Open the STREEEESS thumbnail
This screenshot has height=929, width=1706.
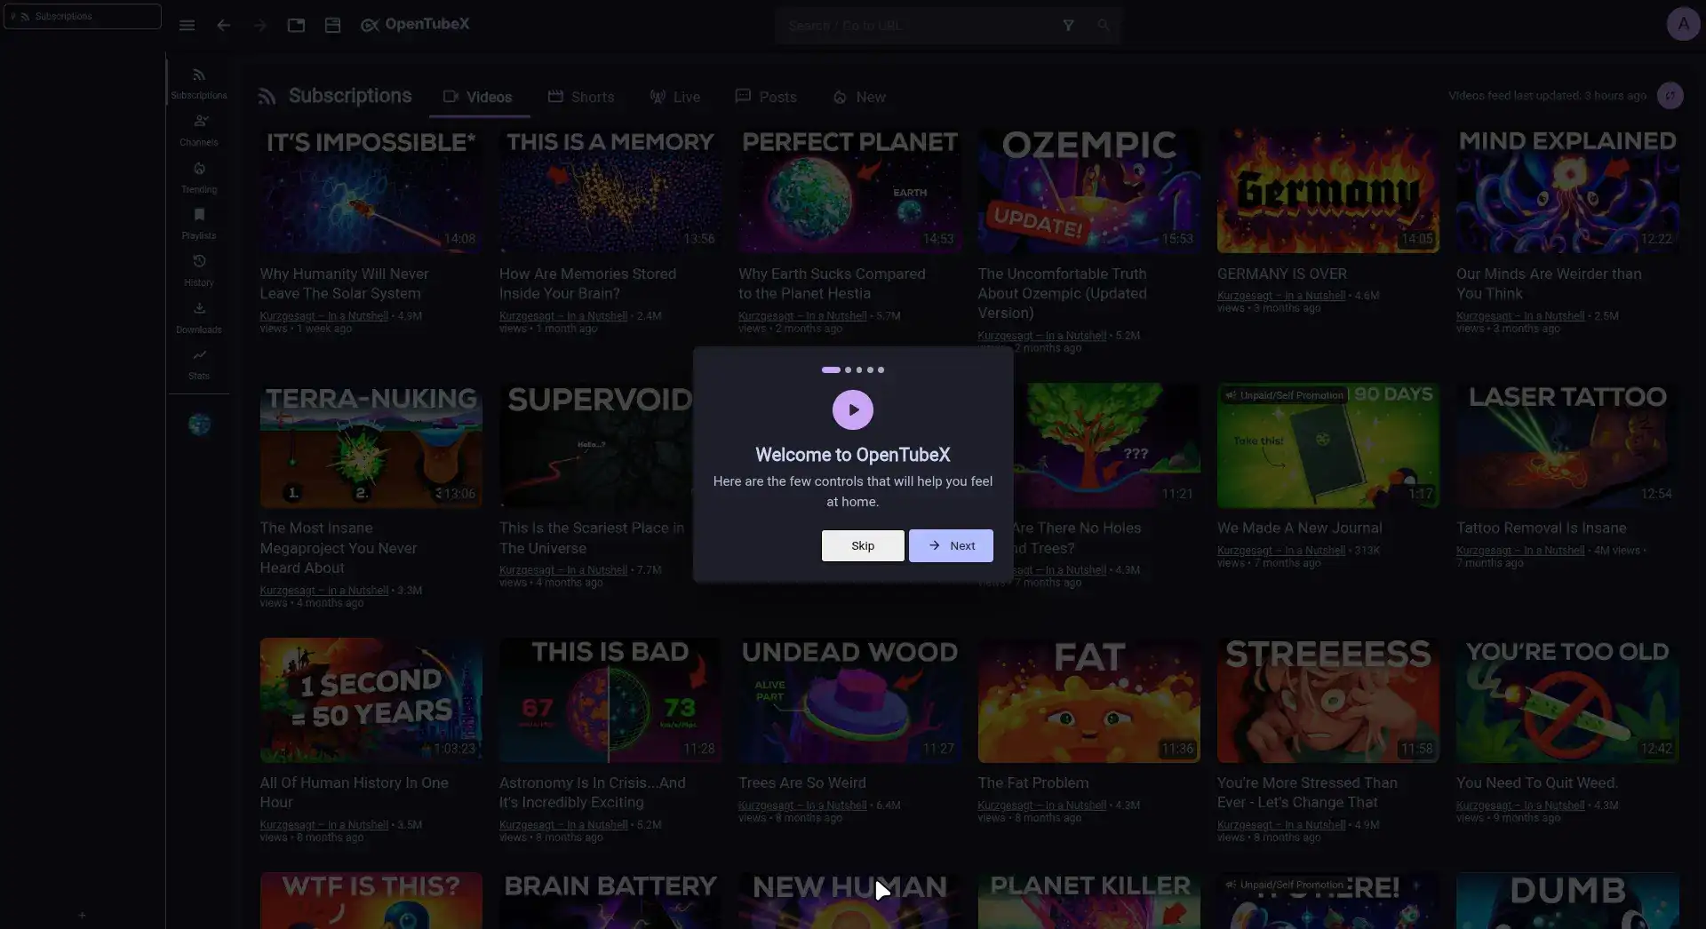[1328, 700]
